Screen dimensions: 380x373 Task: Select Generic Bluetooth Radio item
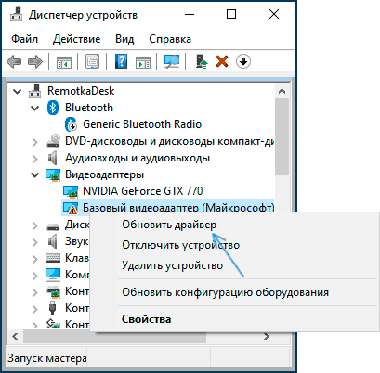tap(142, 124)
